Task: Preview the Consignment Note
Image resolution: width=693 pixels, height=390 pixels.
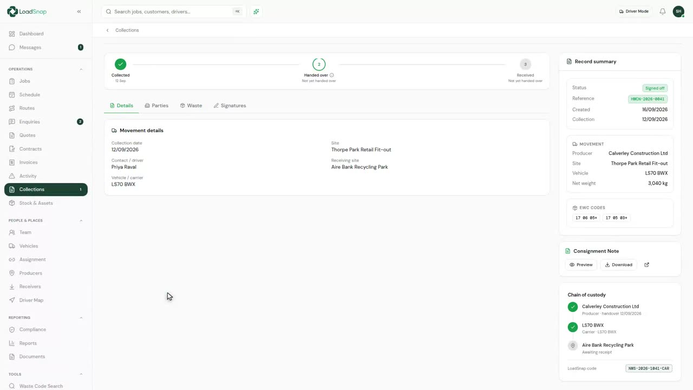Action: tap(581, 265)
